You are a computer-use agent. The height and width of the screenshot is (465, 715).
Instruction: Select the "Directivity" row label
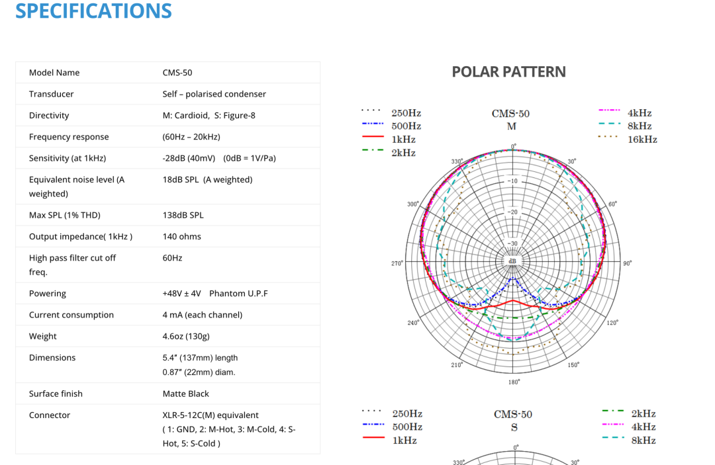click(x=49, y=115)
